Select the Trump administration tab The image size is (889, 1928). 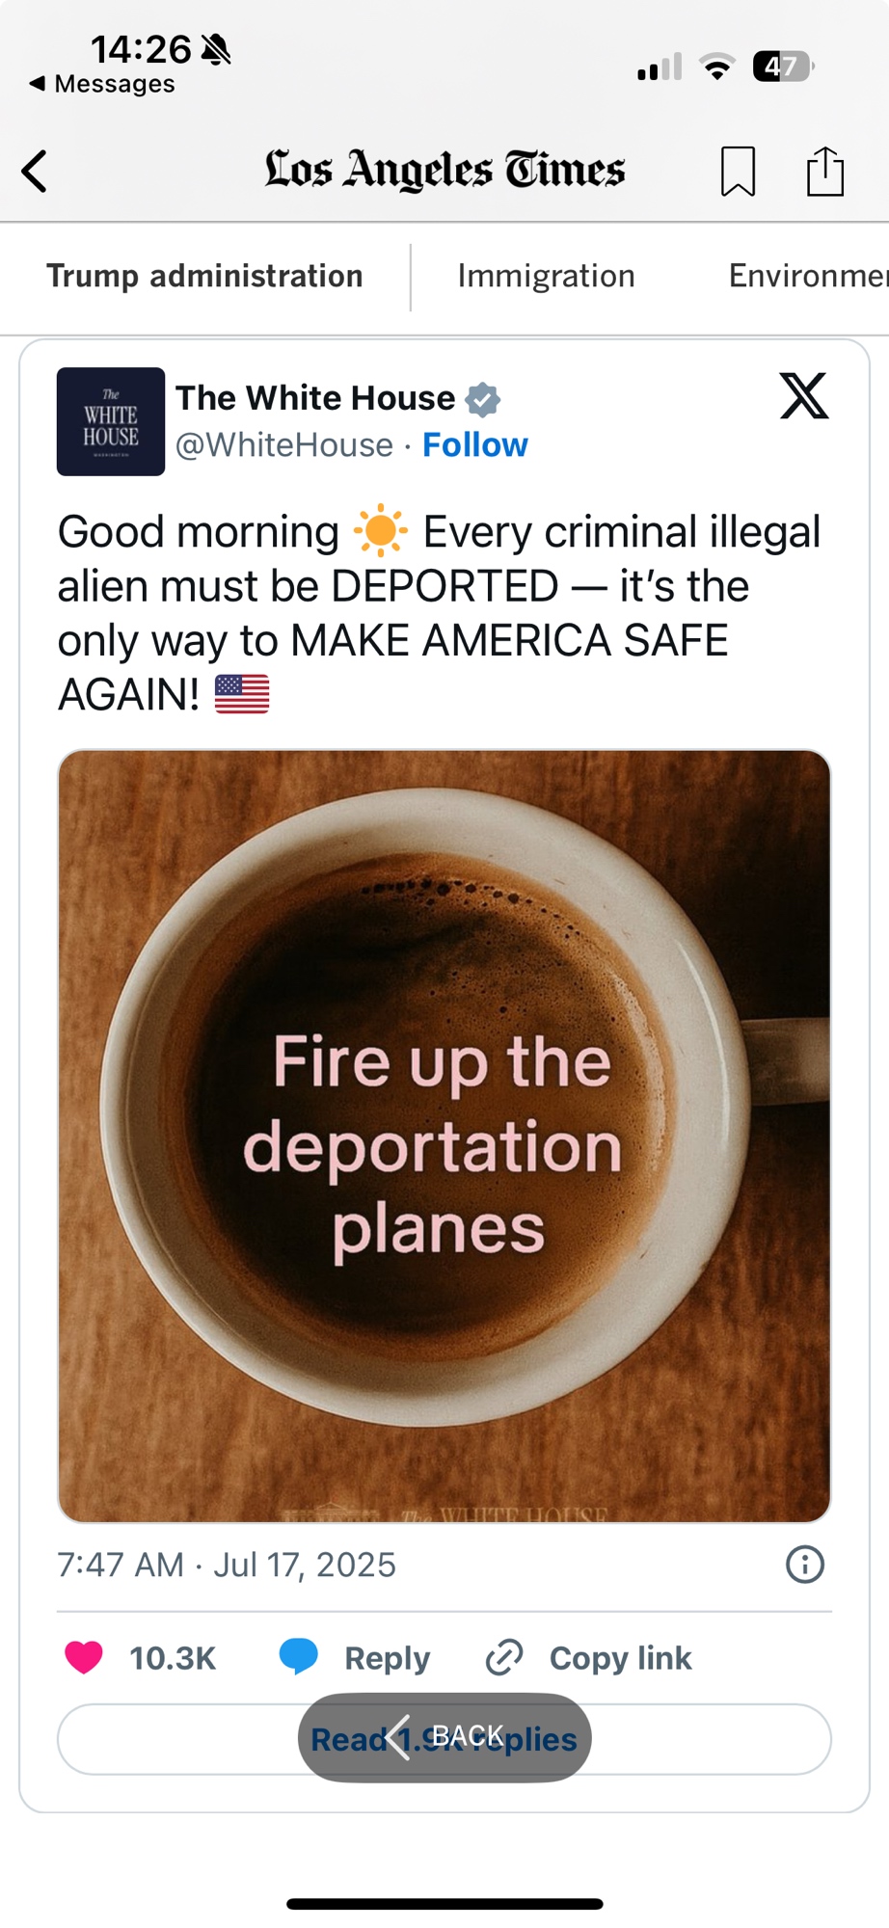coord(204,276)
